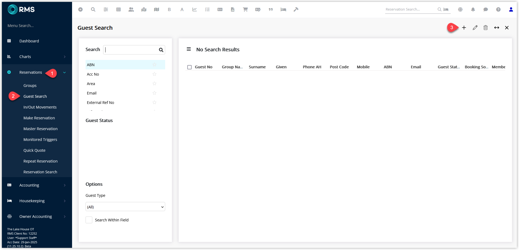Open the checklist toolbar icon
519x250 pixels.
pos(207,9)
